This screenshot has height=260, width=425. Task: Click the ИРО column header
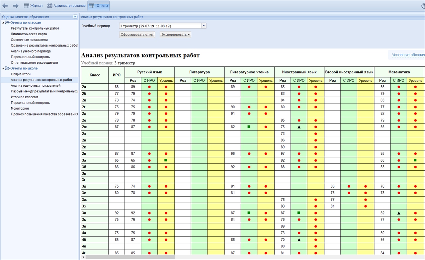(117, 75)
